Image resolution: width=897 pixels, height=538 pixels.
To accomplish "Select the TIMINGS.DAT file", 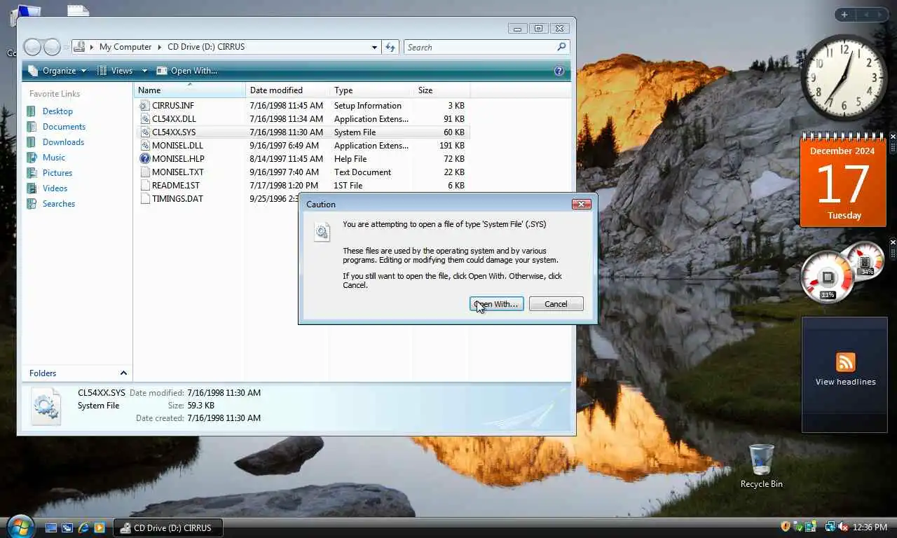I will tap(177, 199).
